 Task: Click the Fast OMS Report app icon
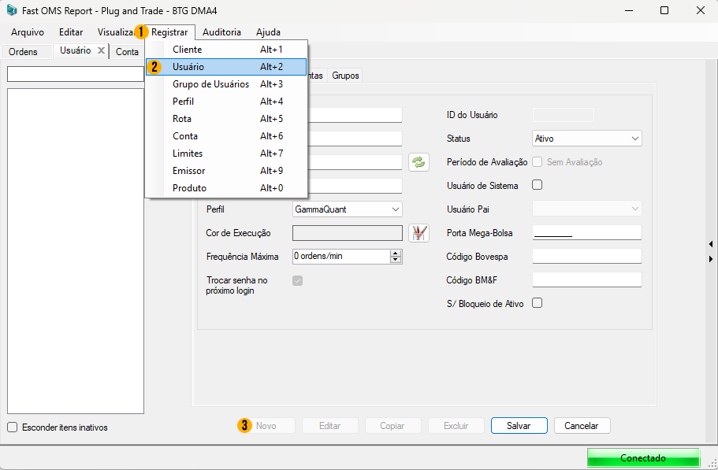[12, 10]
